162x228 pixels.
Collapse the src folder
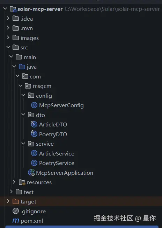[8, 47]
